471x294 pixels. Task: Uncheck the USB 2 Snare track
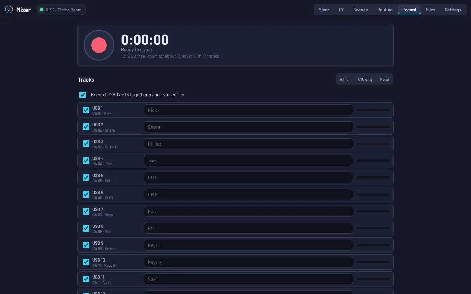click(x=86, y=127)
